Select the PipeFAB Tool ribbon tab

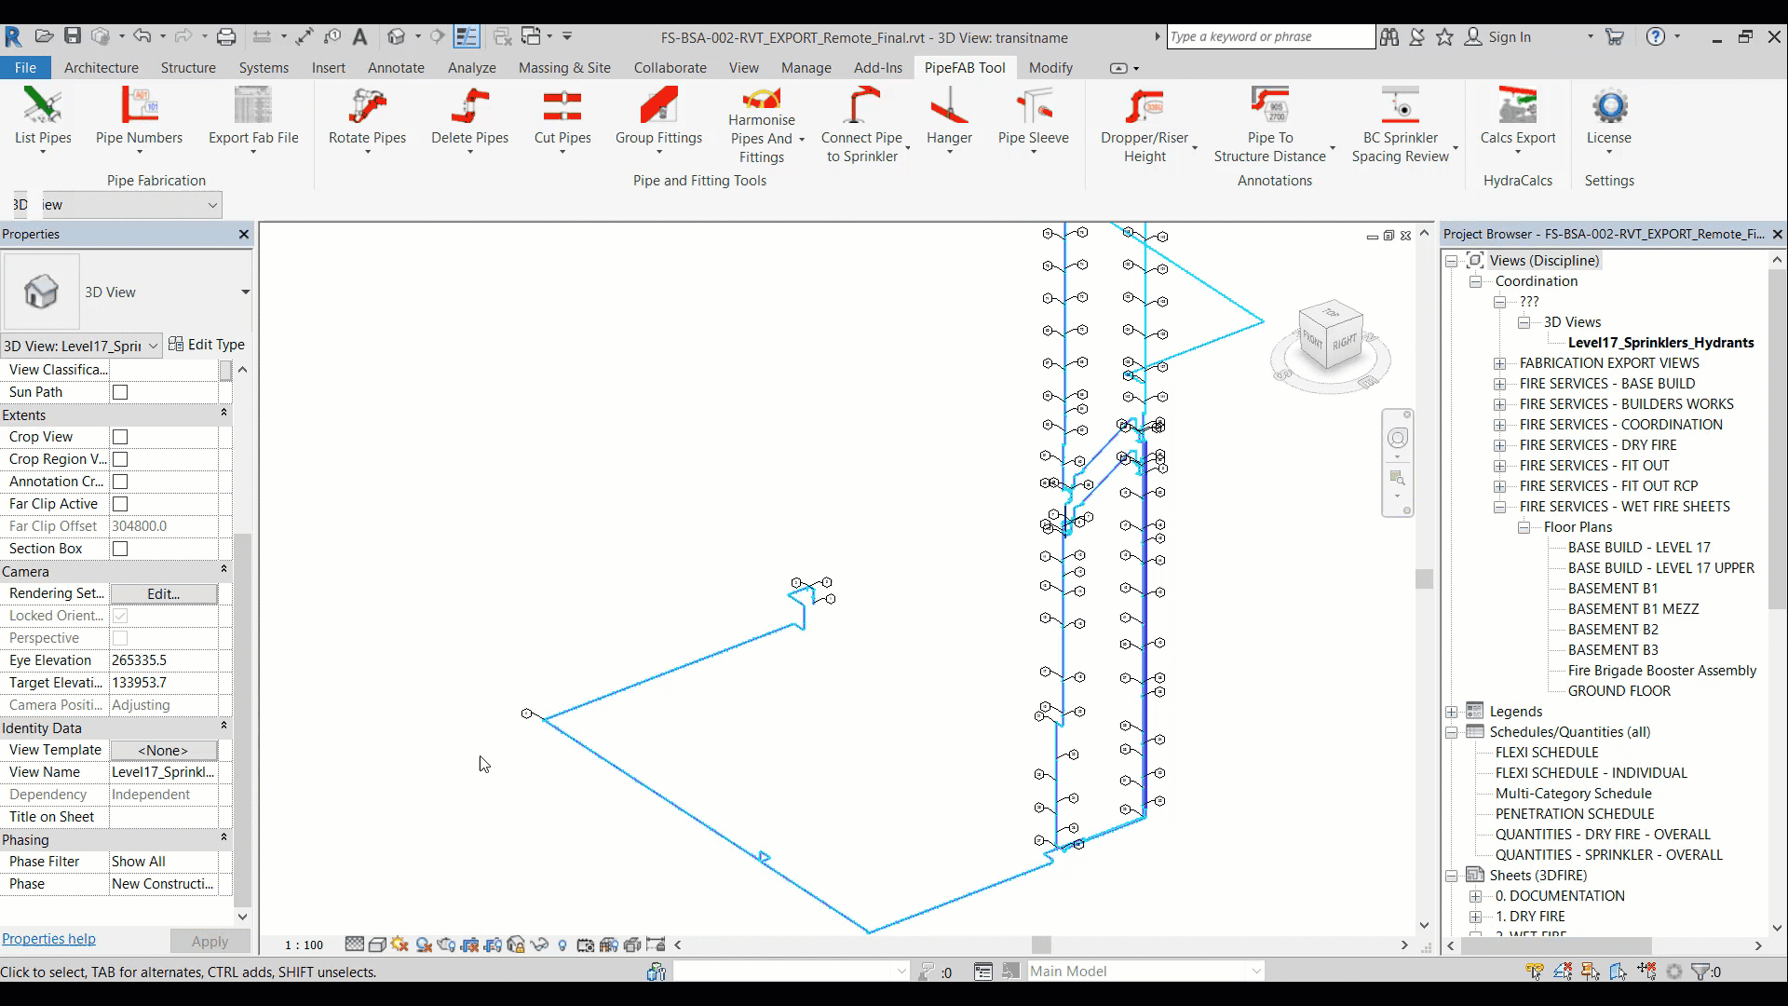tap(965, 66)
